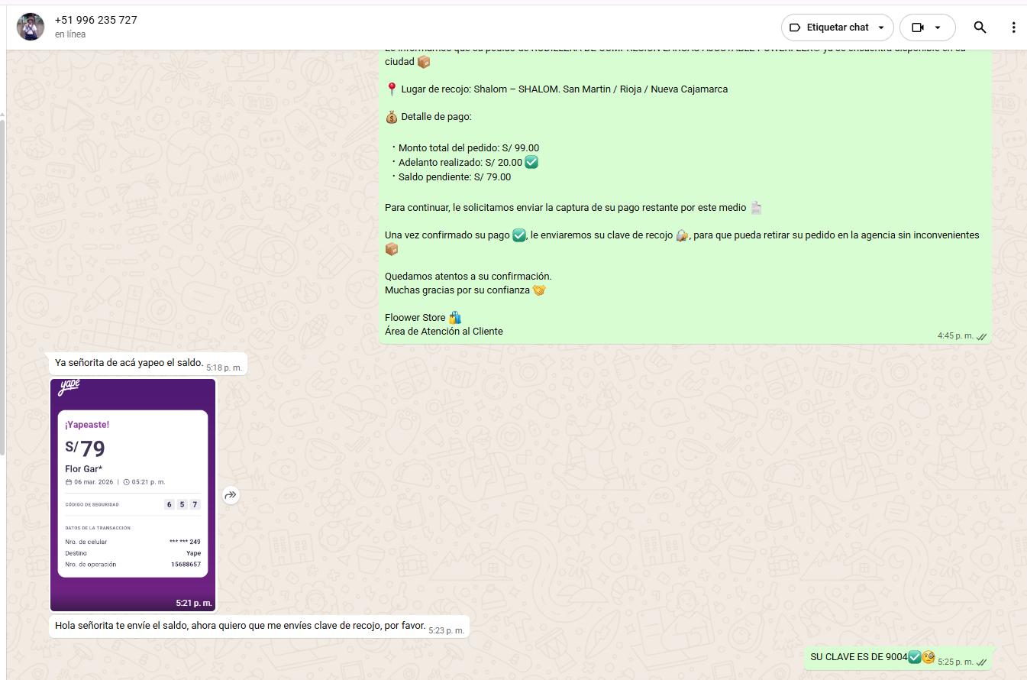
Task: Click the label tag icon in Etiquetar chat
Action: click(x=795, y=28)
